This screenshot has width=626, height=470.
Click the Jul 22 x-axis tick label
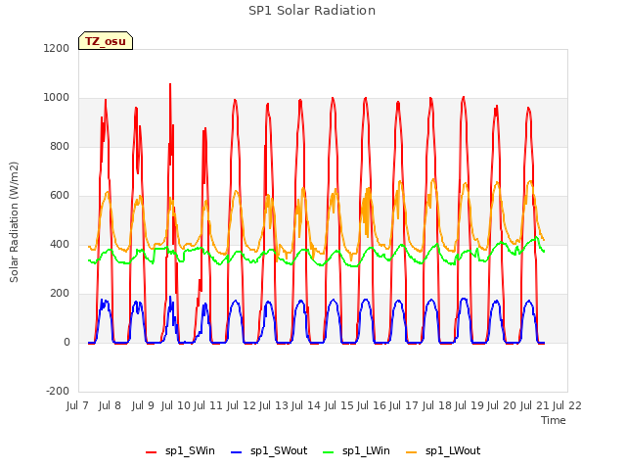point(567,405)
